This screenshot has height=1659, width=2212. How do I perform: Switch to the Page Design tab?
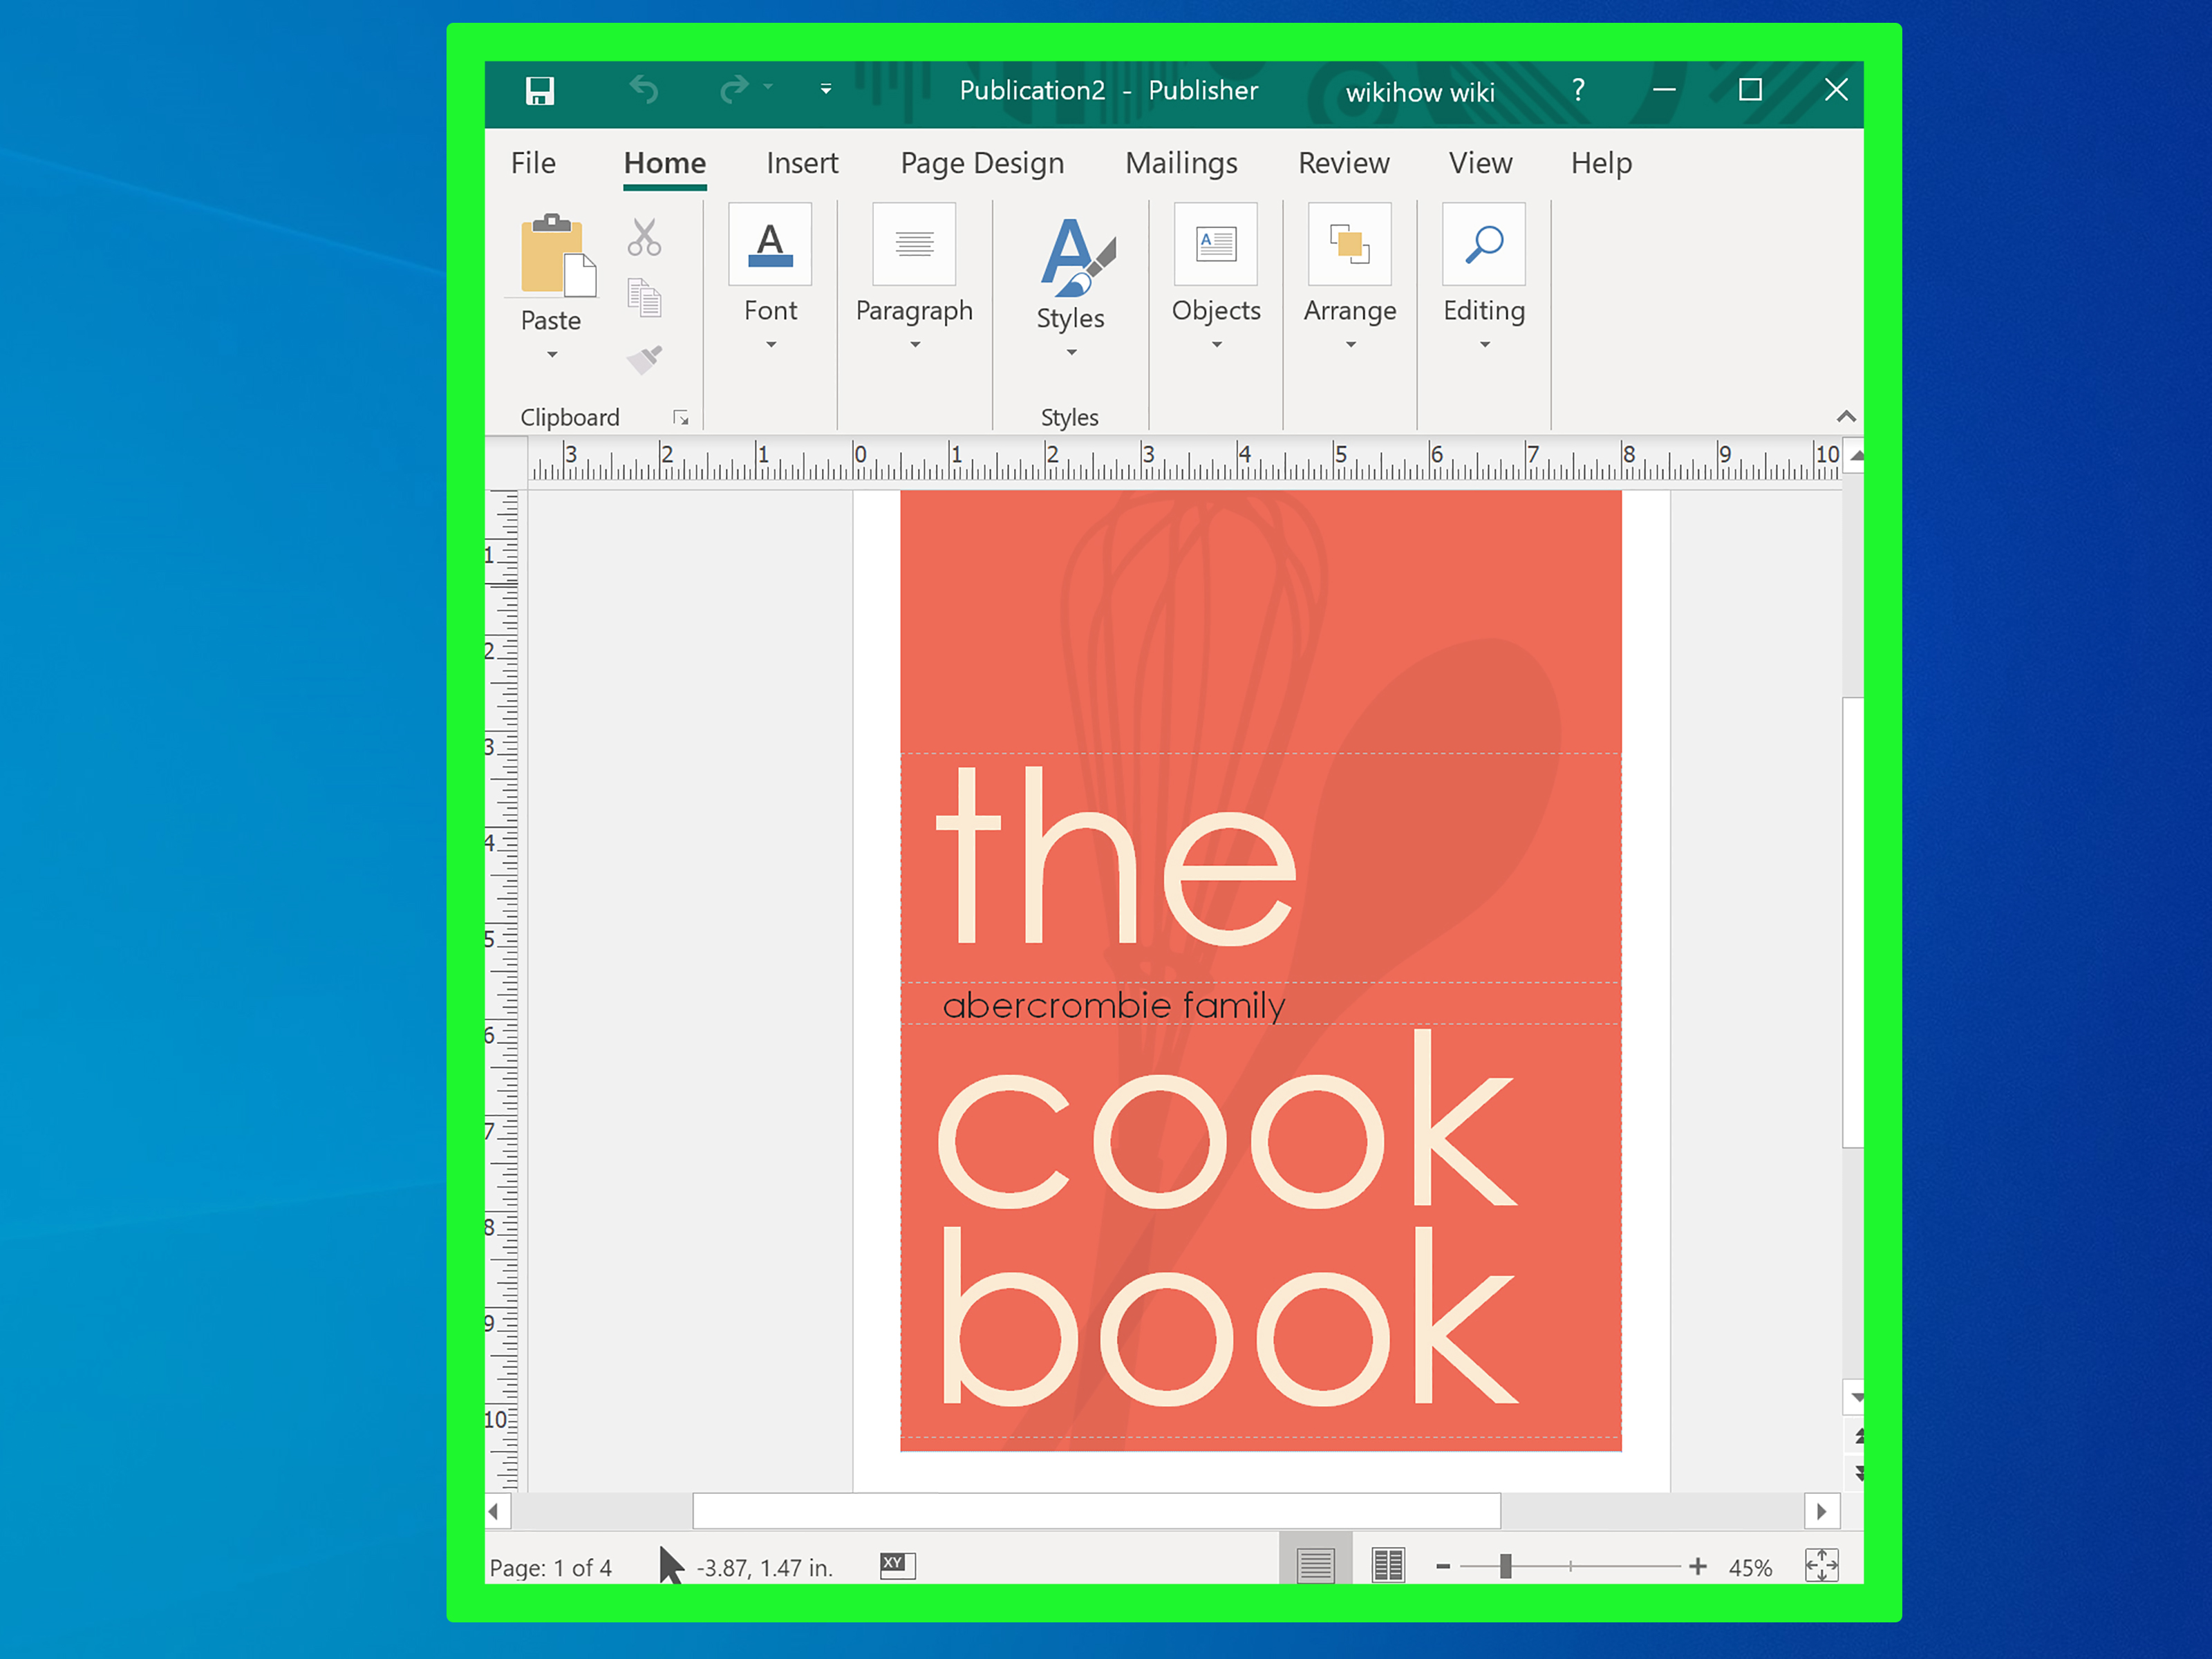(x=982, y=163)
